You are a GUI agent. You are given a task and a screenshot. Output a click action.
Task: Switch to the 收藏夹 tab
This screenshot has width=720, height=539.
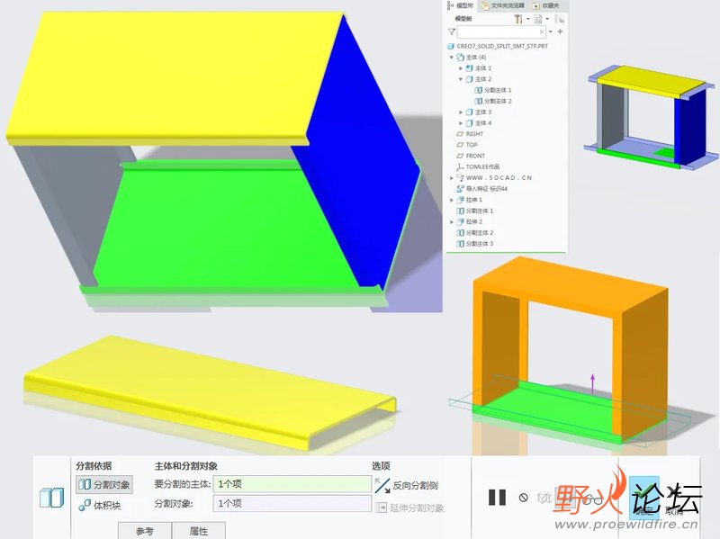coord(546,5)
